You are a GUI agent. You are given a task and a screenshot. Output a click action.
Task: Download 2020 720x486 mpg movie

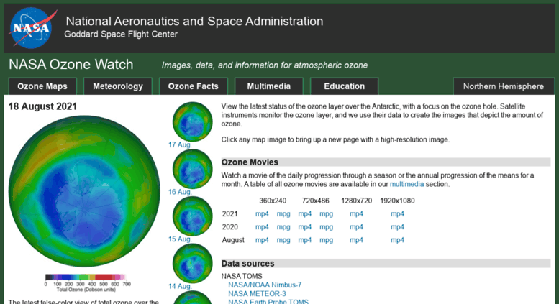click(x=326, y=227)
